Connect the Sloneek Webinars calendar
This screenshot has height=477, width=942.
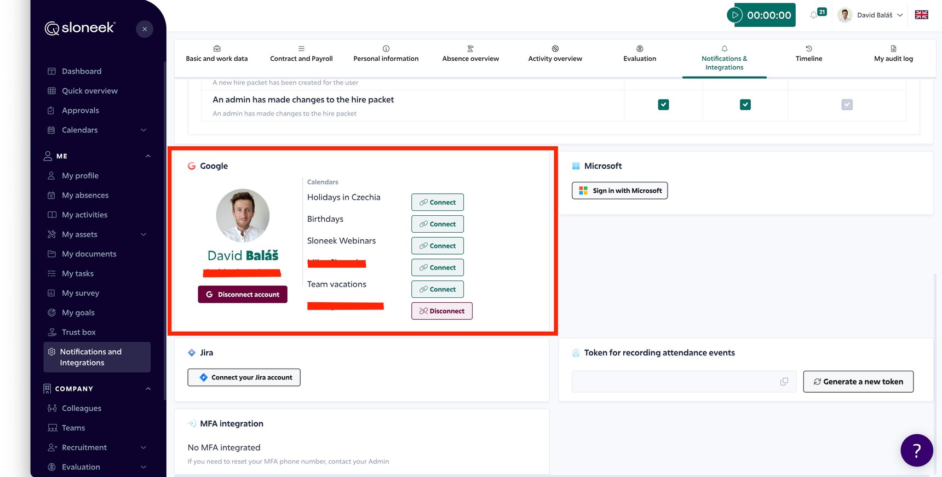(438, 246)
